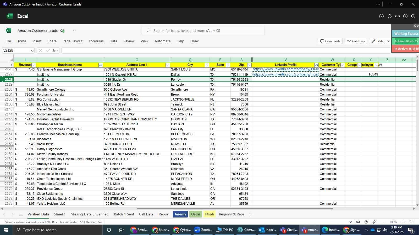Select cell containing 16948
The height and width of the screenshot is (235, 419).
[x=370, y=74]
